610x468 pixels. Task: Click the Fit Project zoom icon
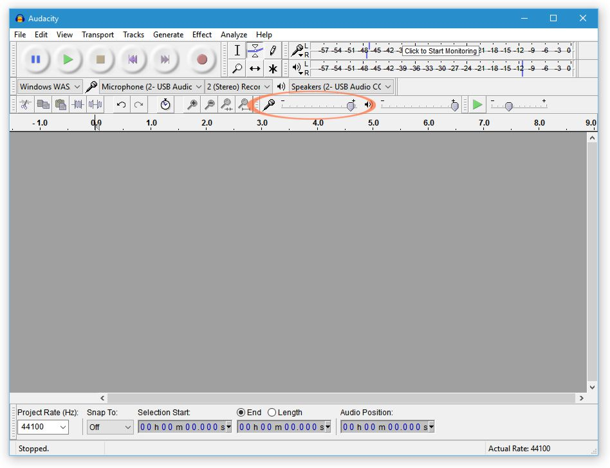pyautogui.click(x=243, y=104)
